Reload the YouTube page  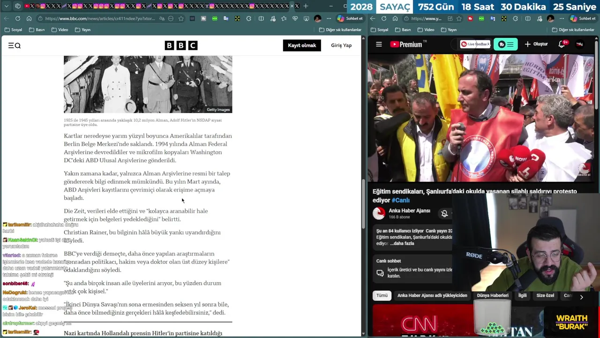click(x=384, y=18)
